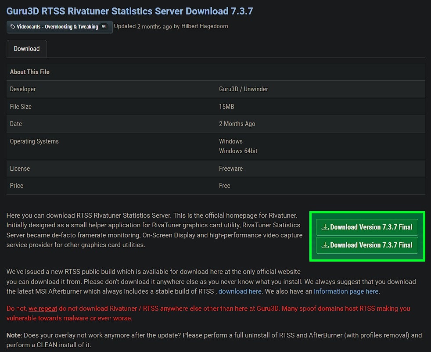Click the 'Operating Systems' row label
This screenshot has width=431, height=352.
(34, 141)
